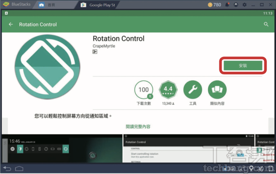Maximize the BlueStacks window

262,5
